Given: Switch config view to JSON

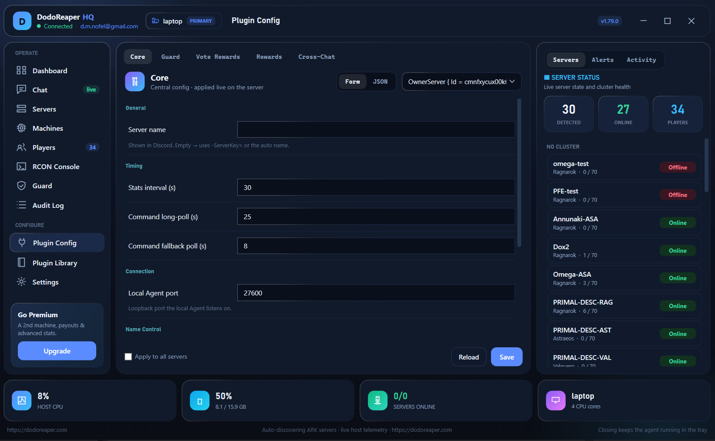Looking at the screenshot, I should (x=380, y=81).
